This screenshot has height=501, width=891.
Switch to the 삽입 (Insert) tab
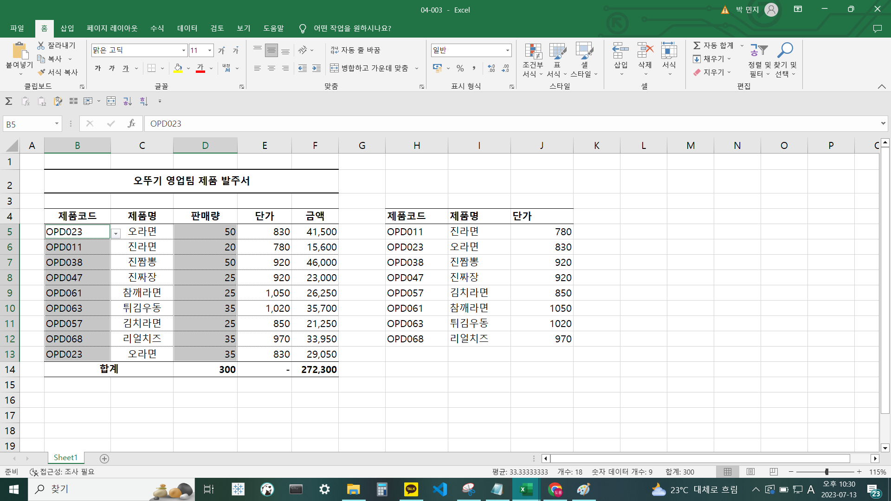tap(67, 28)
